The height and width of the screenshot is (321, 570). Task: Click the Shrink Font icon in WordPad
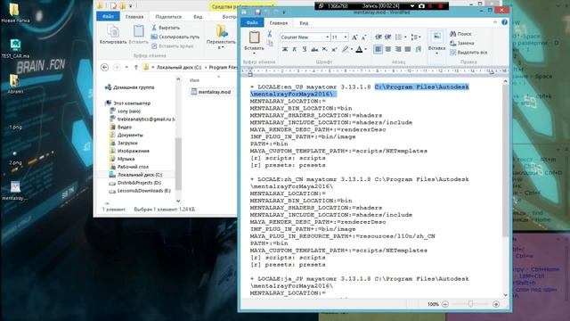pyautogui.click(x=364, y=37)
